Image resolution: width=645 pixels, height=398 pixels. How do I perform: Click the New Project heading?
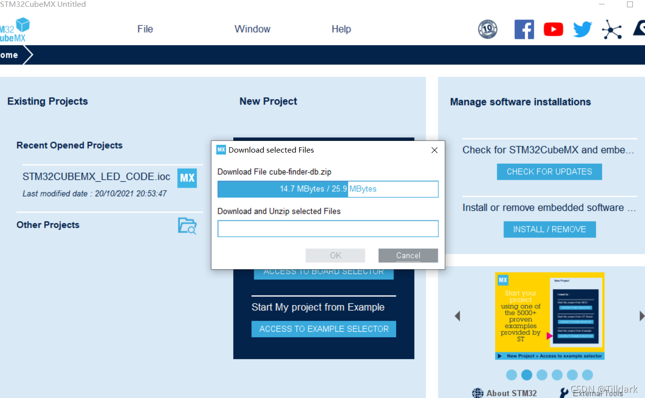268,101
